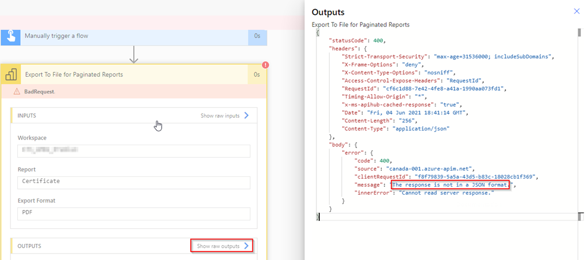
Task: Click the BadRequest warning triangle icon
Action: pos(17,91)
